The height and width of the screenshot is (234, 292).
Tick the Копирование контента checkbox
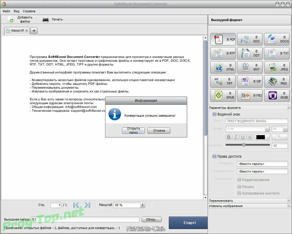coord(239,193)
